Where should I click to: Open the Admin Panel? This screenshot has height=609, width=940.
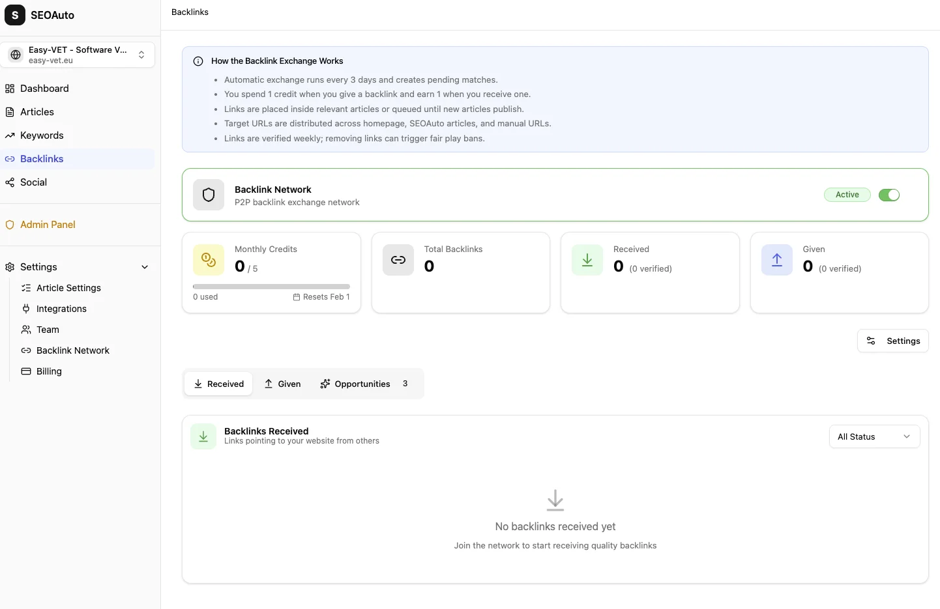point(47,224)
